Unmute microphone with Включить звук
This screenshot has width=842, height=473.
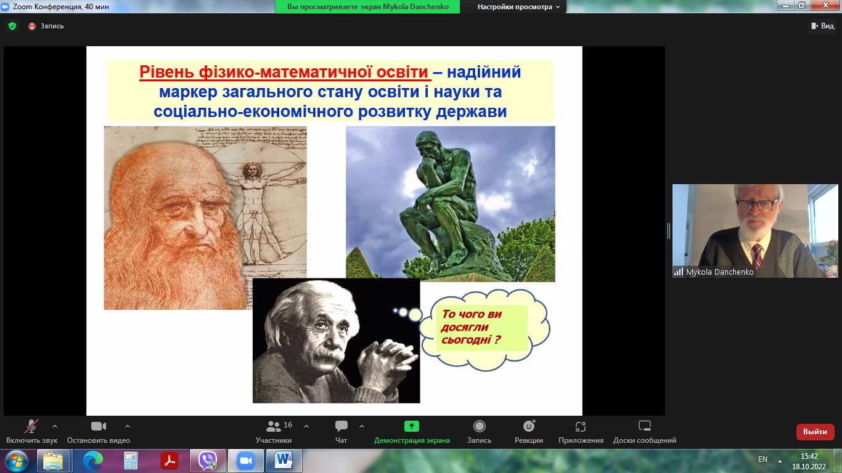31,432
